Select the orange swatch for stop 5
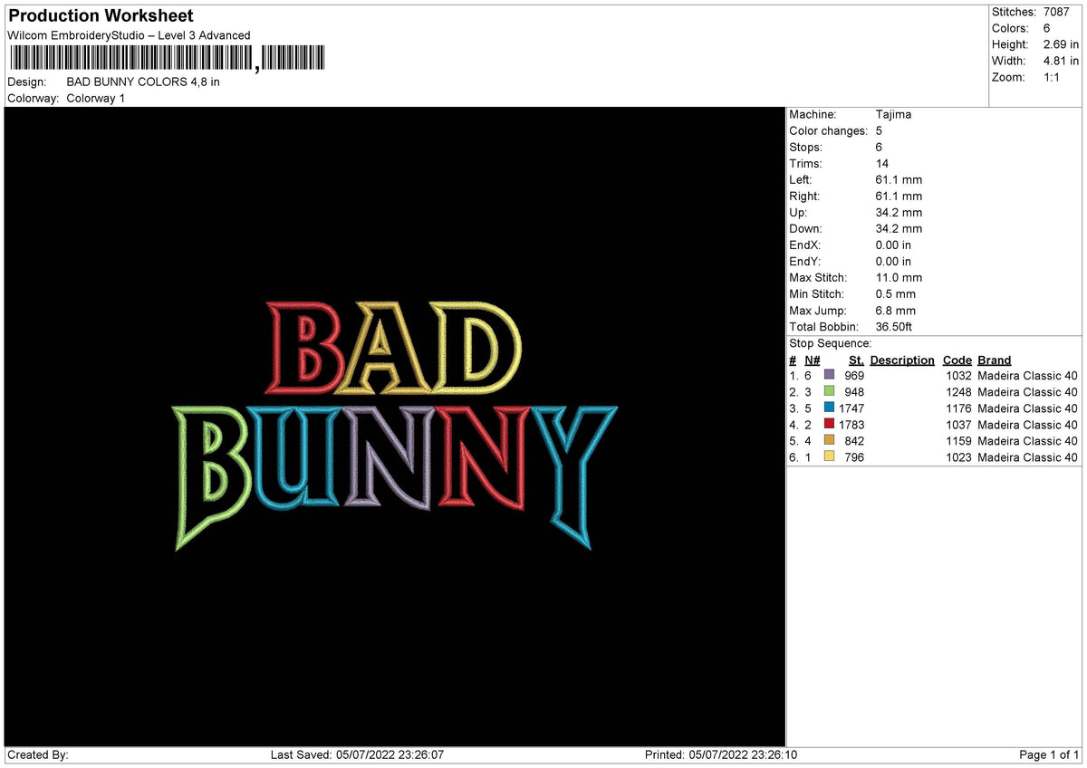Image resolution: width=1087 pixels, height=768 pixels. pyautogui.click(x=830, y=441)
